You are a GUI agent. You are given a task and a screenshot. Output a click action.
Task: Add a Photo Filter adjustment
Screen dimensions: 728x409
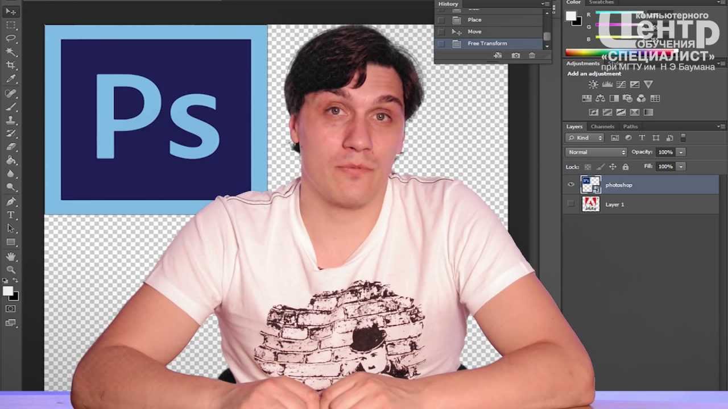(x=627, y=98)
